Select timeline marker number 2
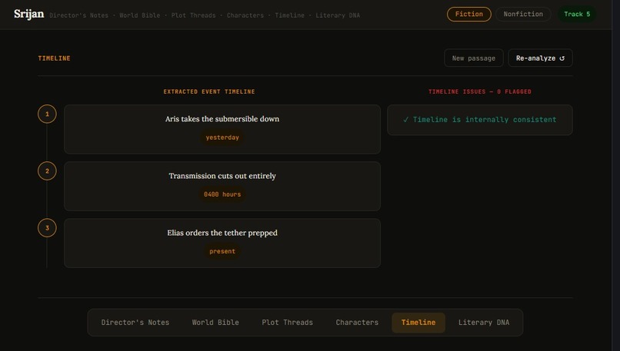Screen dimensions: 620x351 click(x=47, y=171)
